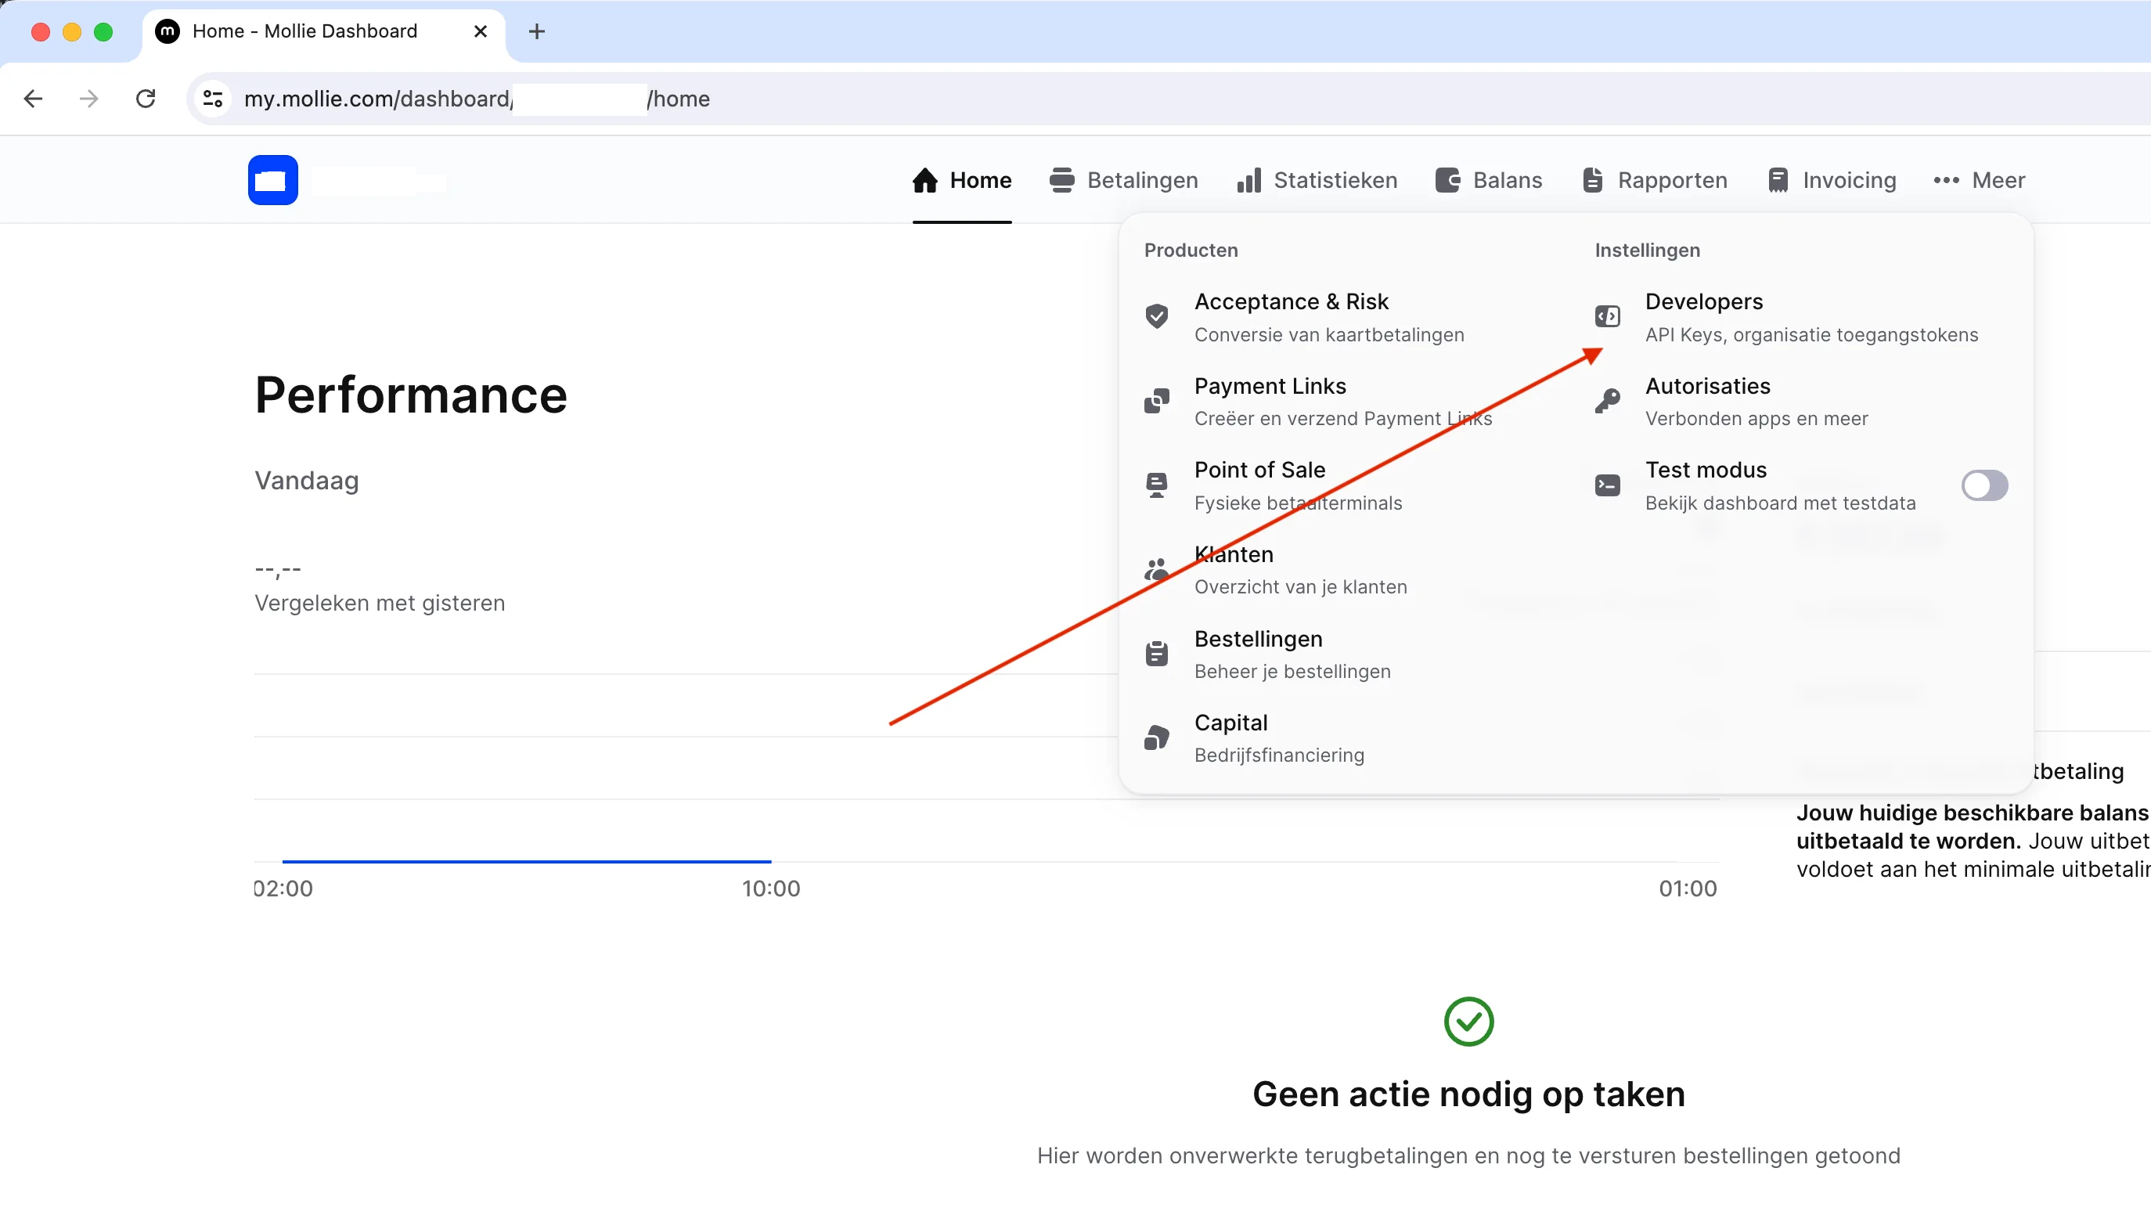Click the Rapporten document icon
Viewport: 2151px width, 1215px height.
(1592, 180)
